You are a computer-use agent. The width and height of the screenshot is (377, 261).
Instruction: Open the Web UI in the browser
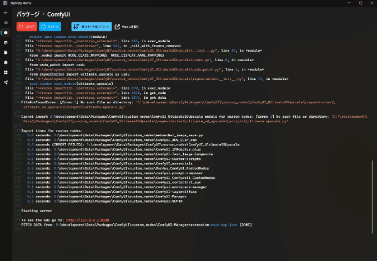[127, 27]
